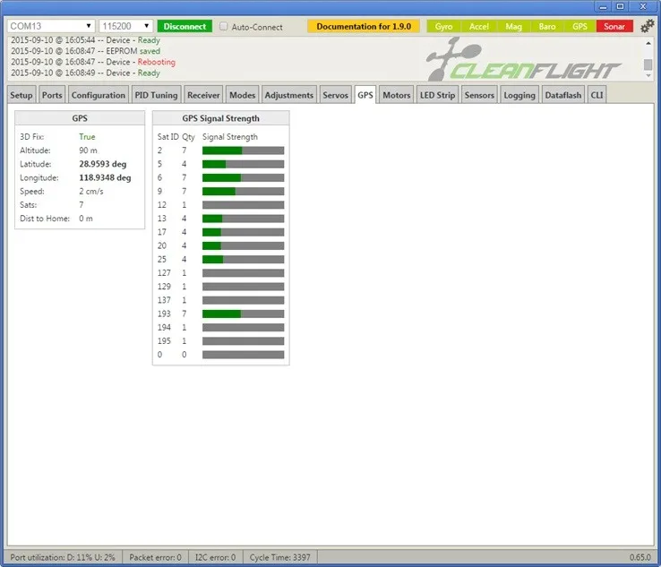Switch to the Servos tab

[x=335, y=95]
